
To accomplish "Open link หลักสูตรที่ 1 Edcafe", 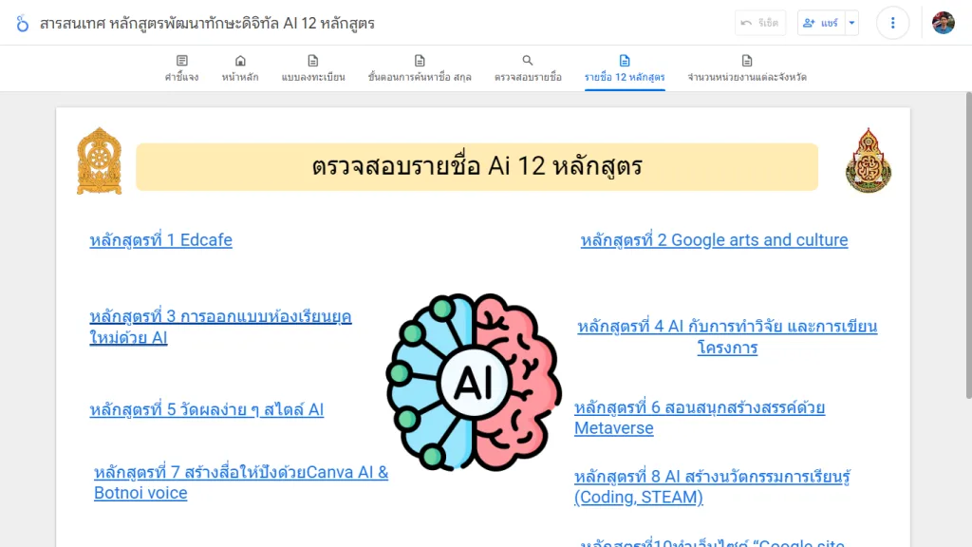I will coord(160,240).
